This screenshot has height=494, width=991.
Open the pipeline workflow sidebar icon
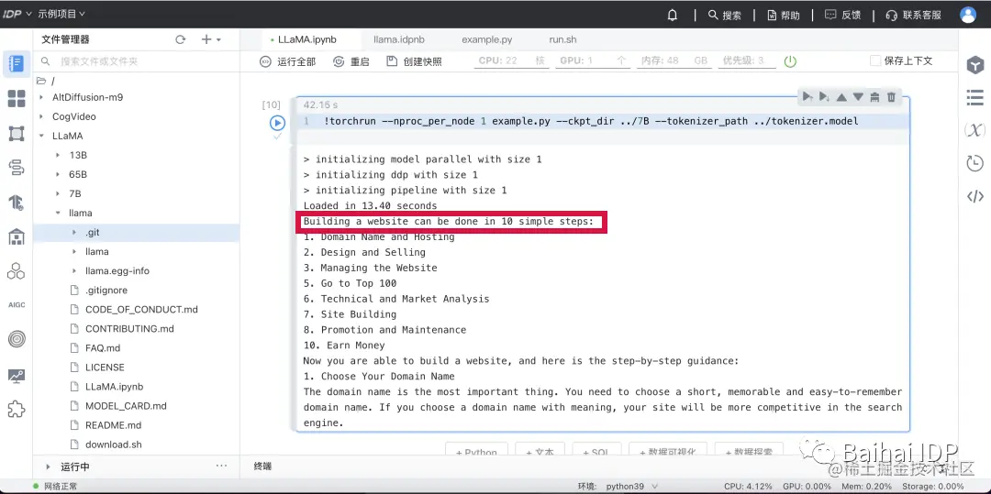coord(17,167)
